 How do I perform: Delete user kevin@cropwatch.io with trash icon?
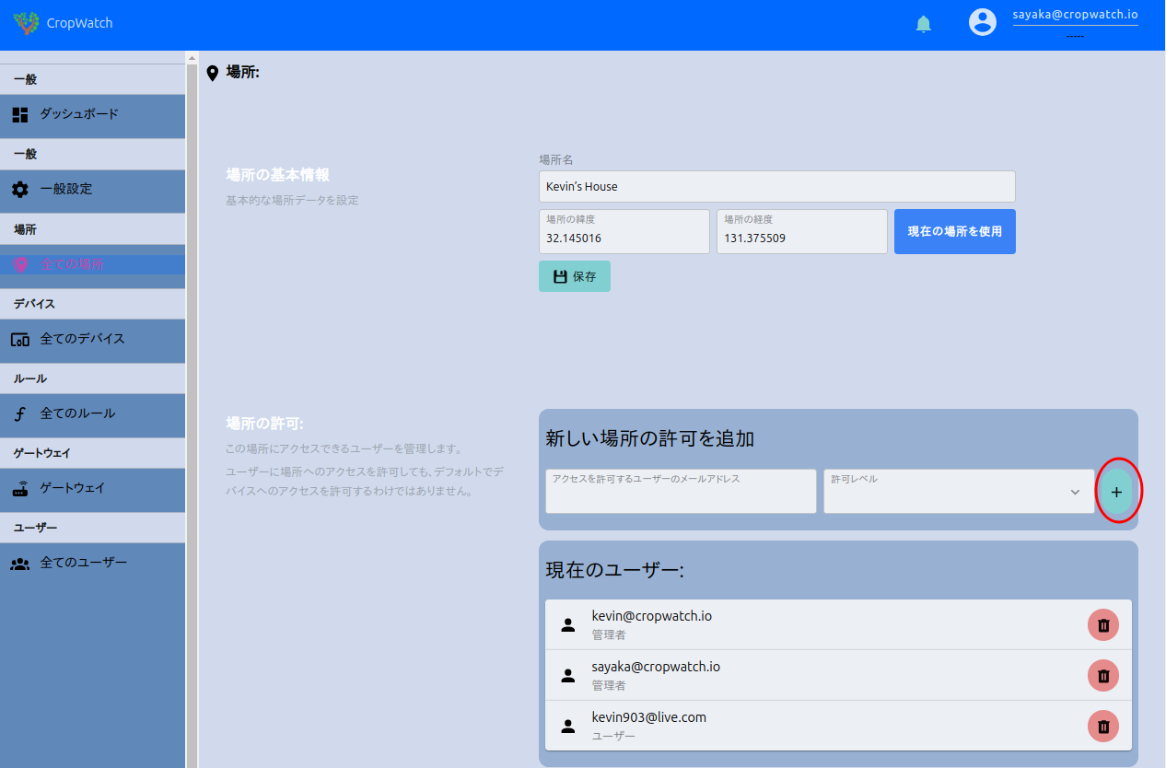(x=1103, y=625)
